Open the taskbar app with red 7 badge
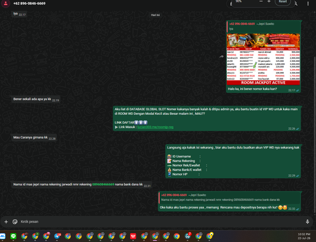 pos(188,236)
